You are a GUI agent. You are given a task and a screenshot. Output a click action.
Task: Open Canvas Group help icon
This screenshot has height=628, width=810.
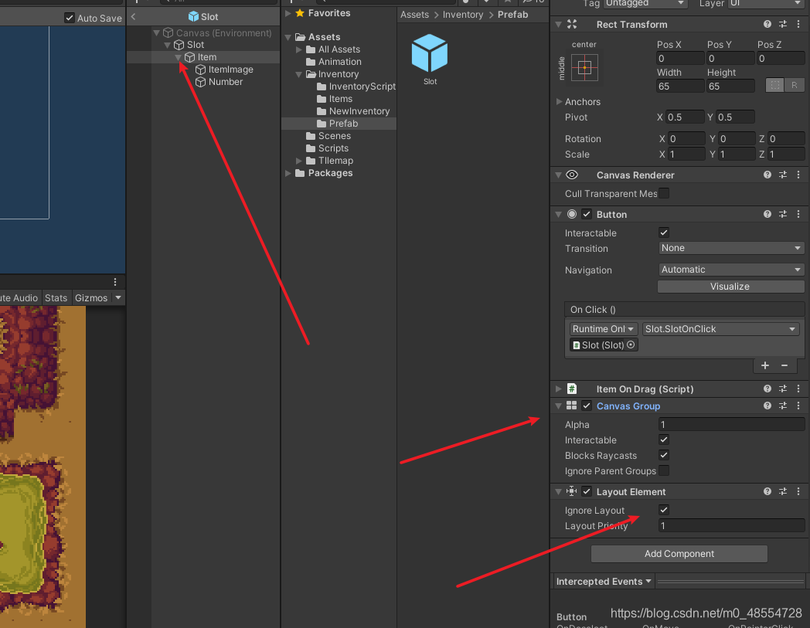coord(767,406)
